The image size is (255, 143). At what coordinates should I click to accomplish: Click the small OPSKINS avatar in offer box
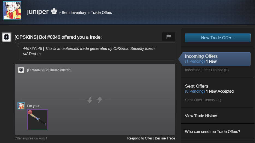click(x=21, y=70)
